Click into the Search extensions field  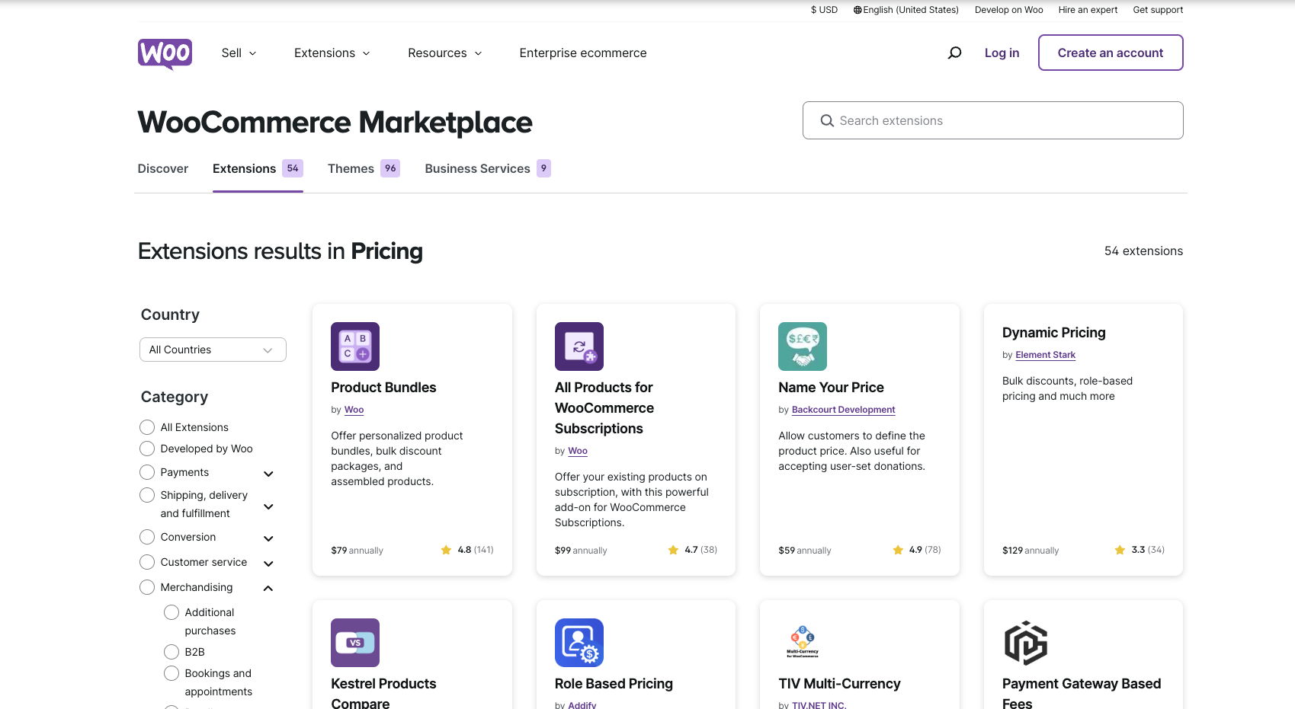992,120
